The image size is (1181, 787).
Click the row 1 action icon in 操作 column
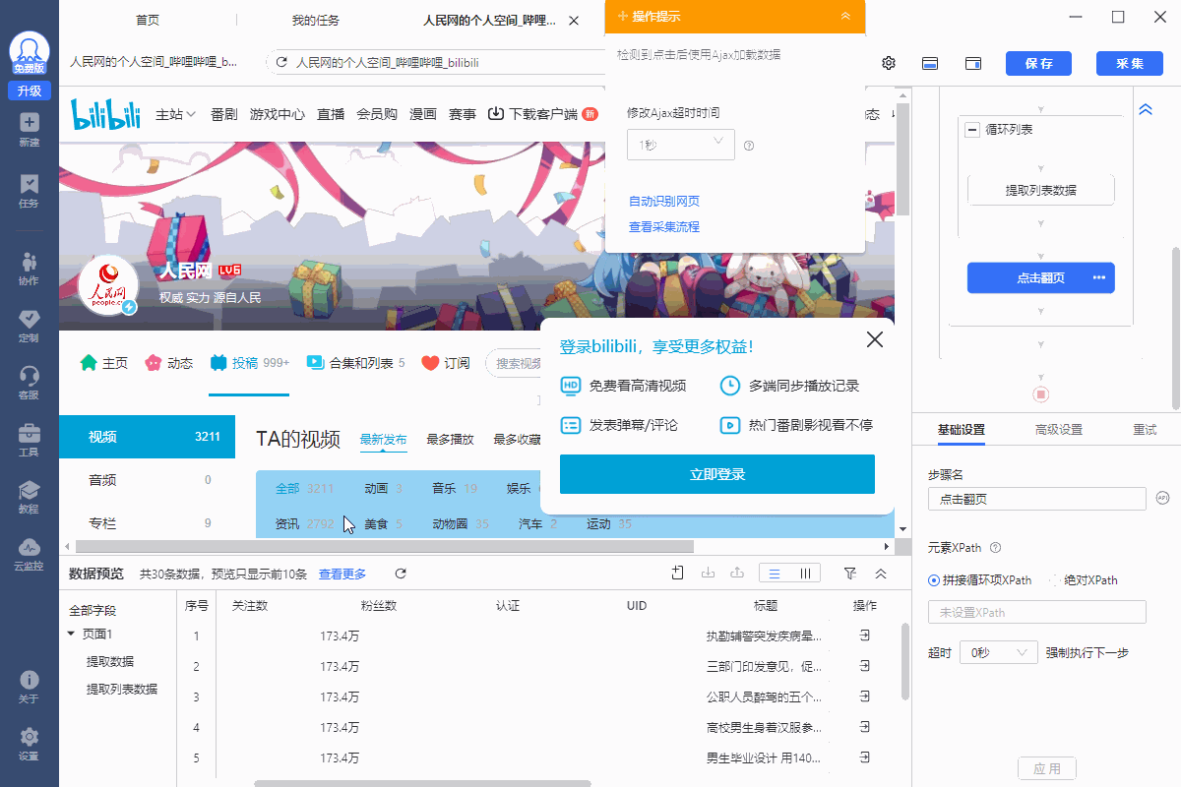[x=864, y=636]
